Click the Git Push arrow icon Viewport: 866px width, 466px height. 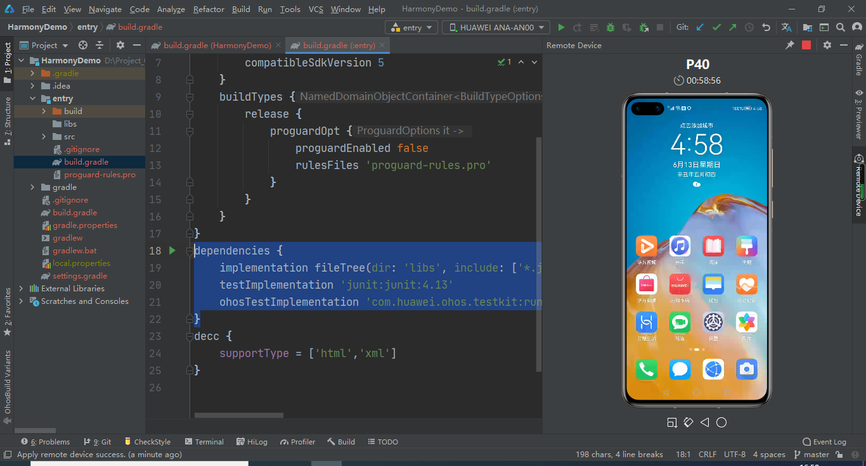[x=733, y=27]
